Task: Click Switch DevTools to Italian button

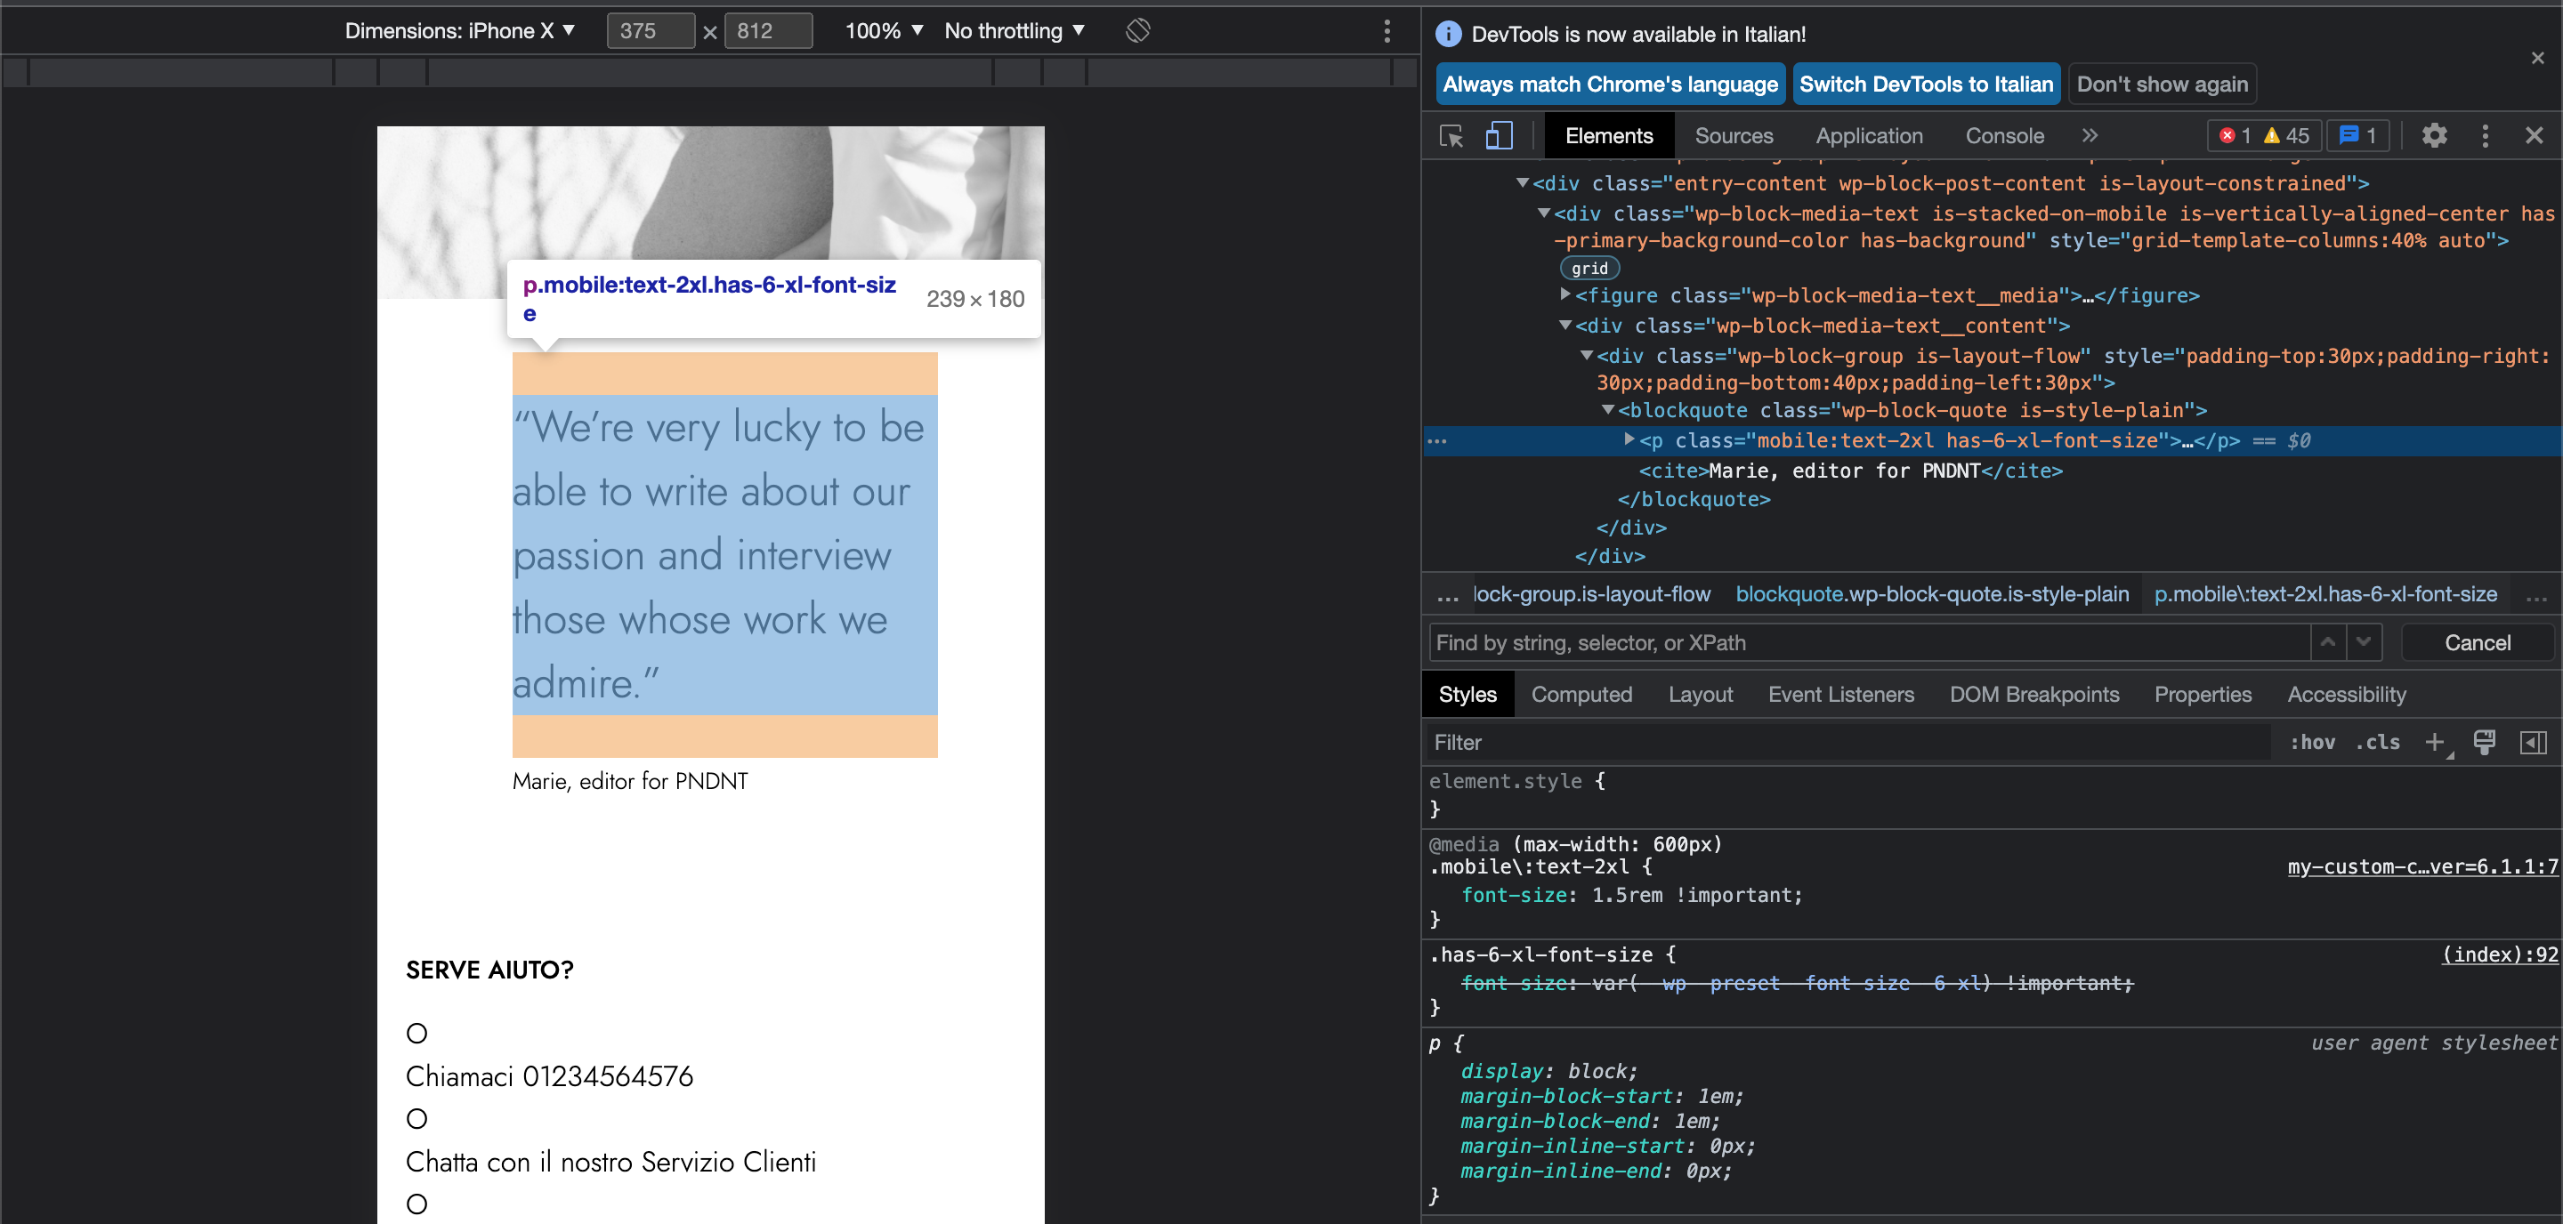Action: click(1925, 85)
